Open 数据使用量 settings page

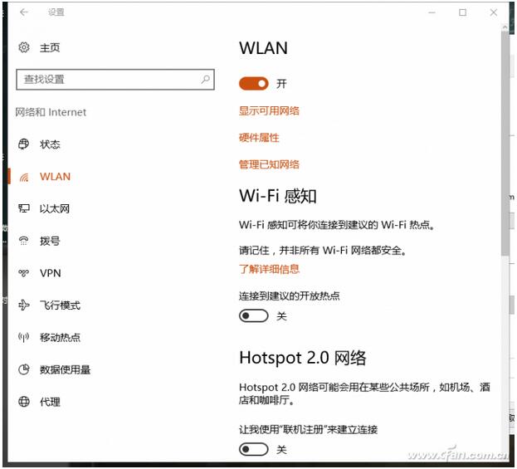point(65,369)
